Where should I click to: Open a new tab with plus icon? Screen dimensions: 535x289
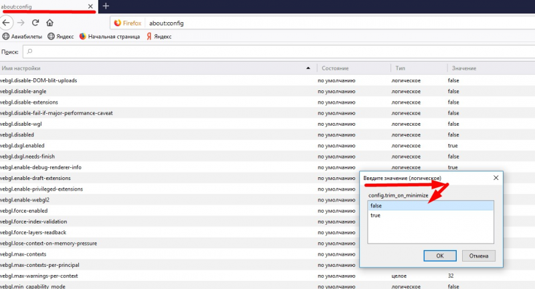click(106, 6)
